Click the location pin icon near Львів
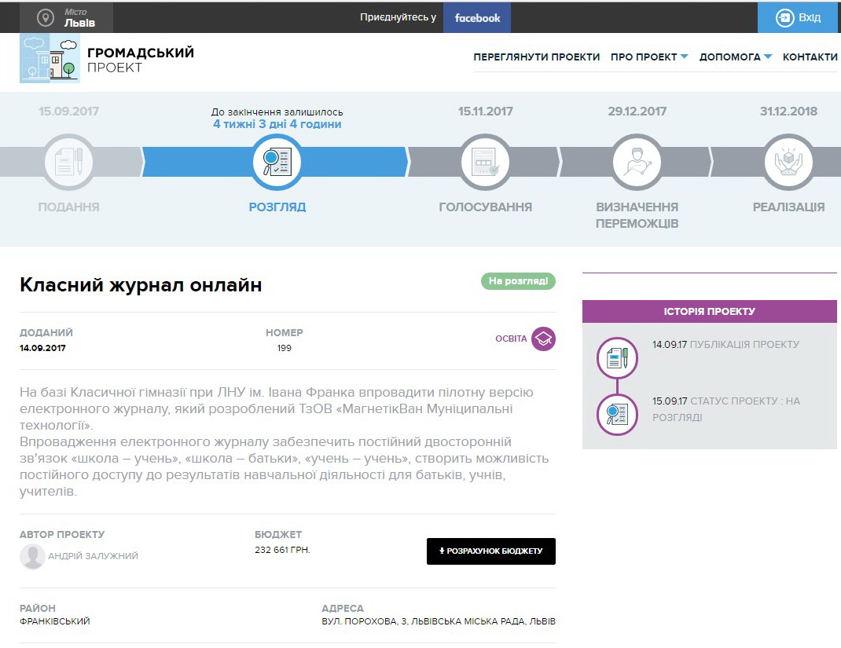Viewport: 841px width, 648px height. point(46,18)
